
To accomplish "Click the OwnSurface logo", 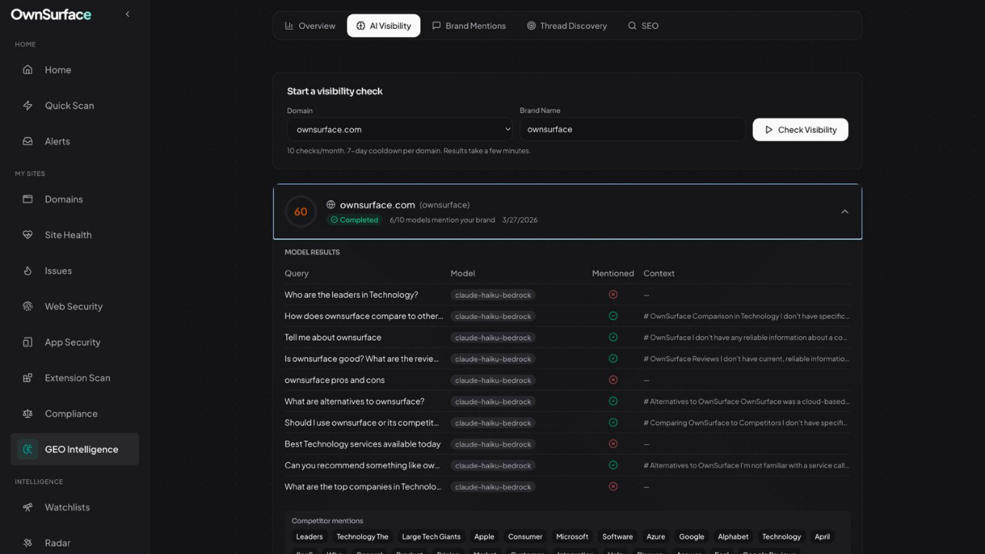I will [x=51, y=14].
